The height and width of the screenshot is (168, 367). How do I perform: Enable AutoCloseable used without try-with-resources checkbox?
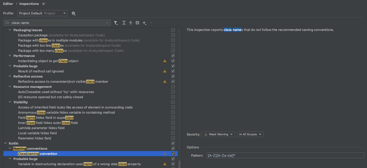(173, 92)
